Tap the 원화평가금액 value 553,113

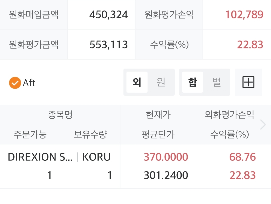[x=109, y=45]
